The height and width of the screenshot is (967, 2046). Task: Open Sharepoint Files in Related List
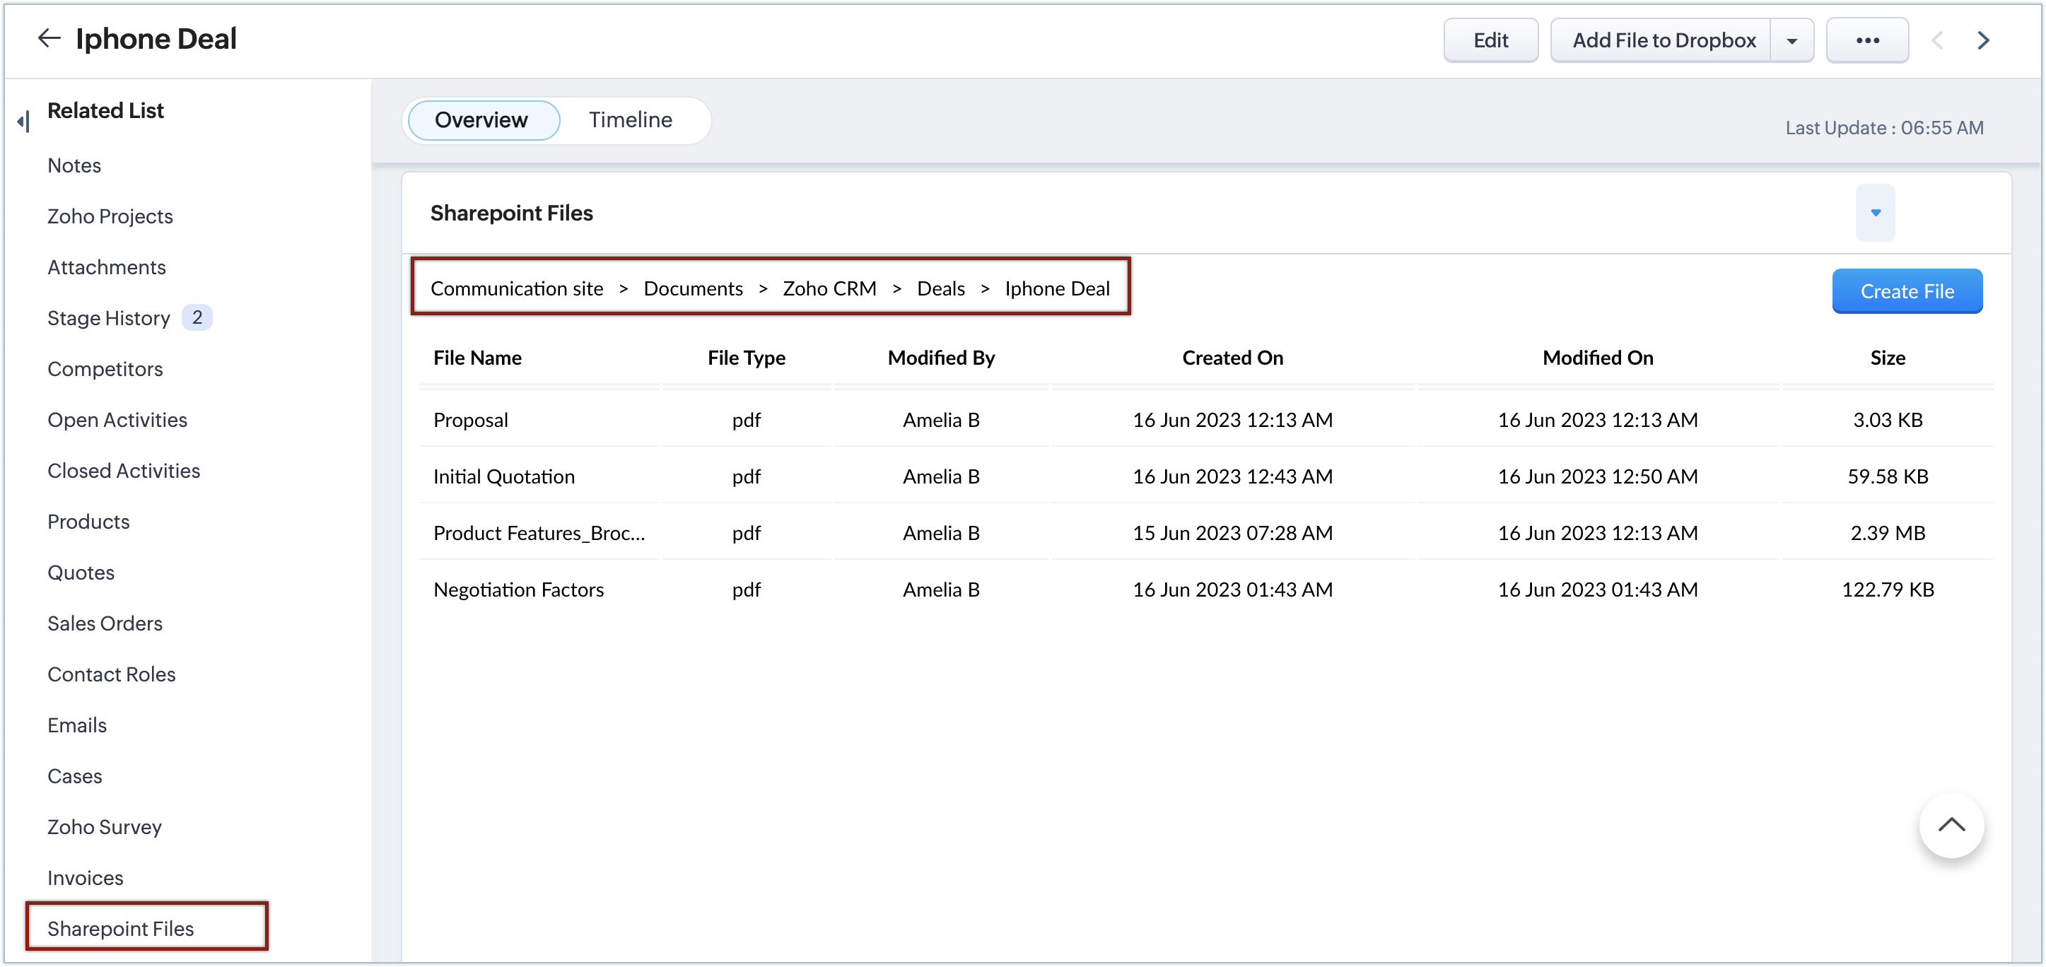point(121,928)
